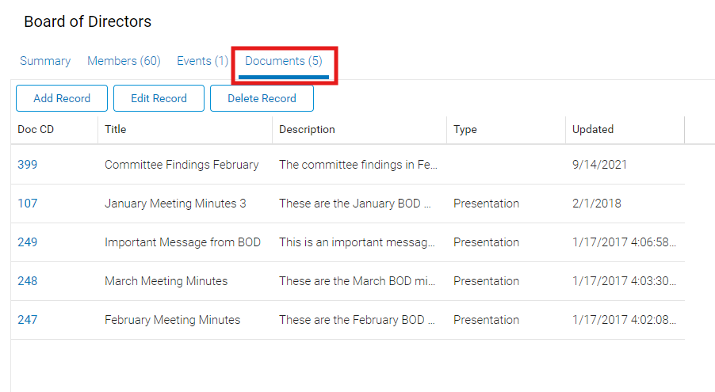This screenshot has height=392, width=715.
Task: Select the Committee Findings February row
Action: pyautogui.click(x=182, y=165)
